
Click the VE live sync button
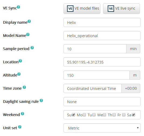(121, 9)
